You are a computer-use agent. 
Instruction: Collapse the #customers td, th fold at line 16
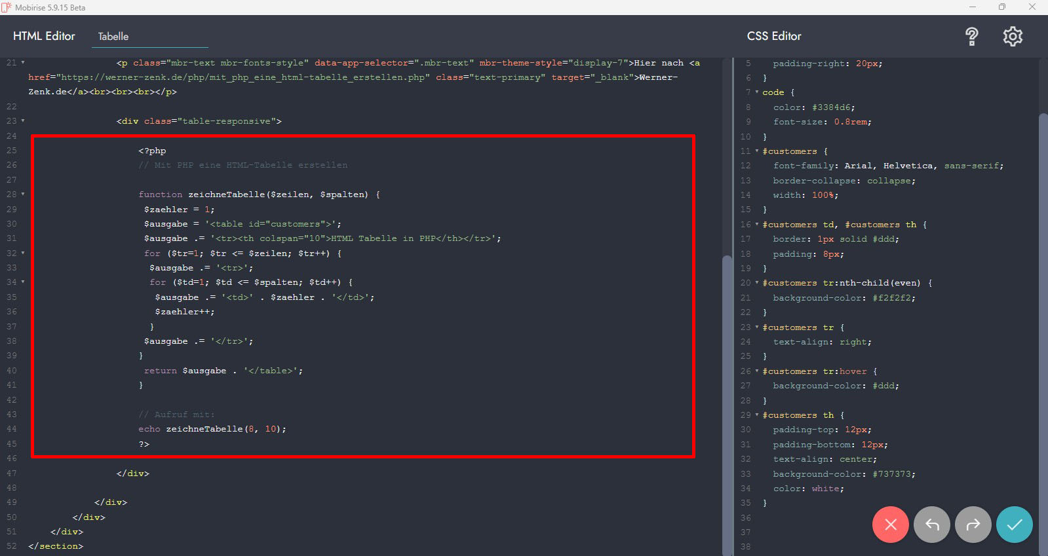(757, 225)
